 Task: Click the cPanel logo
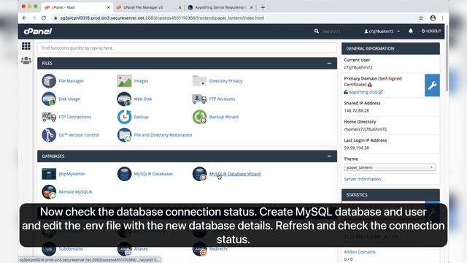pos(38,31)
